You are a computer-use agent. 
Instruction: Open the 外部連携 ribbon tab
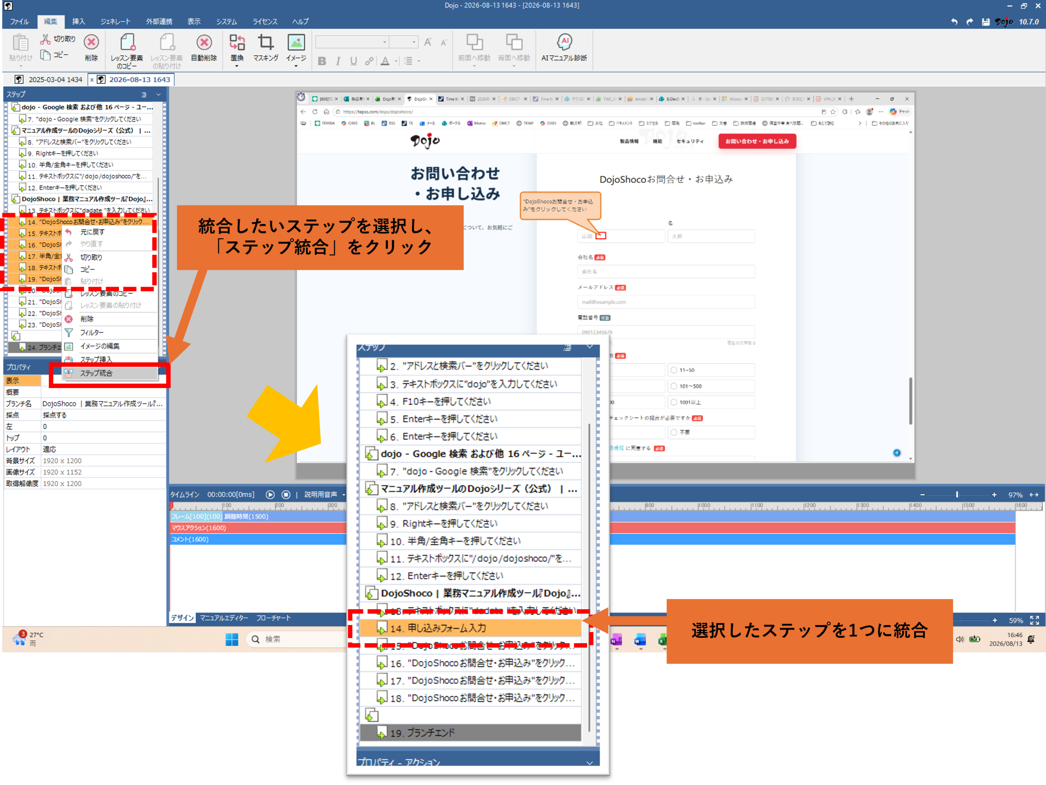coord(159,22)
